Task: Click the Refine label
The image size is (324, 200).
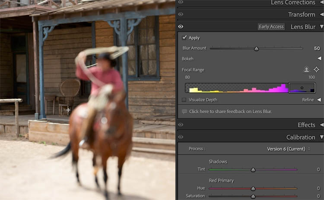Action: (308, 100)
